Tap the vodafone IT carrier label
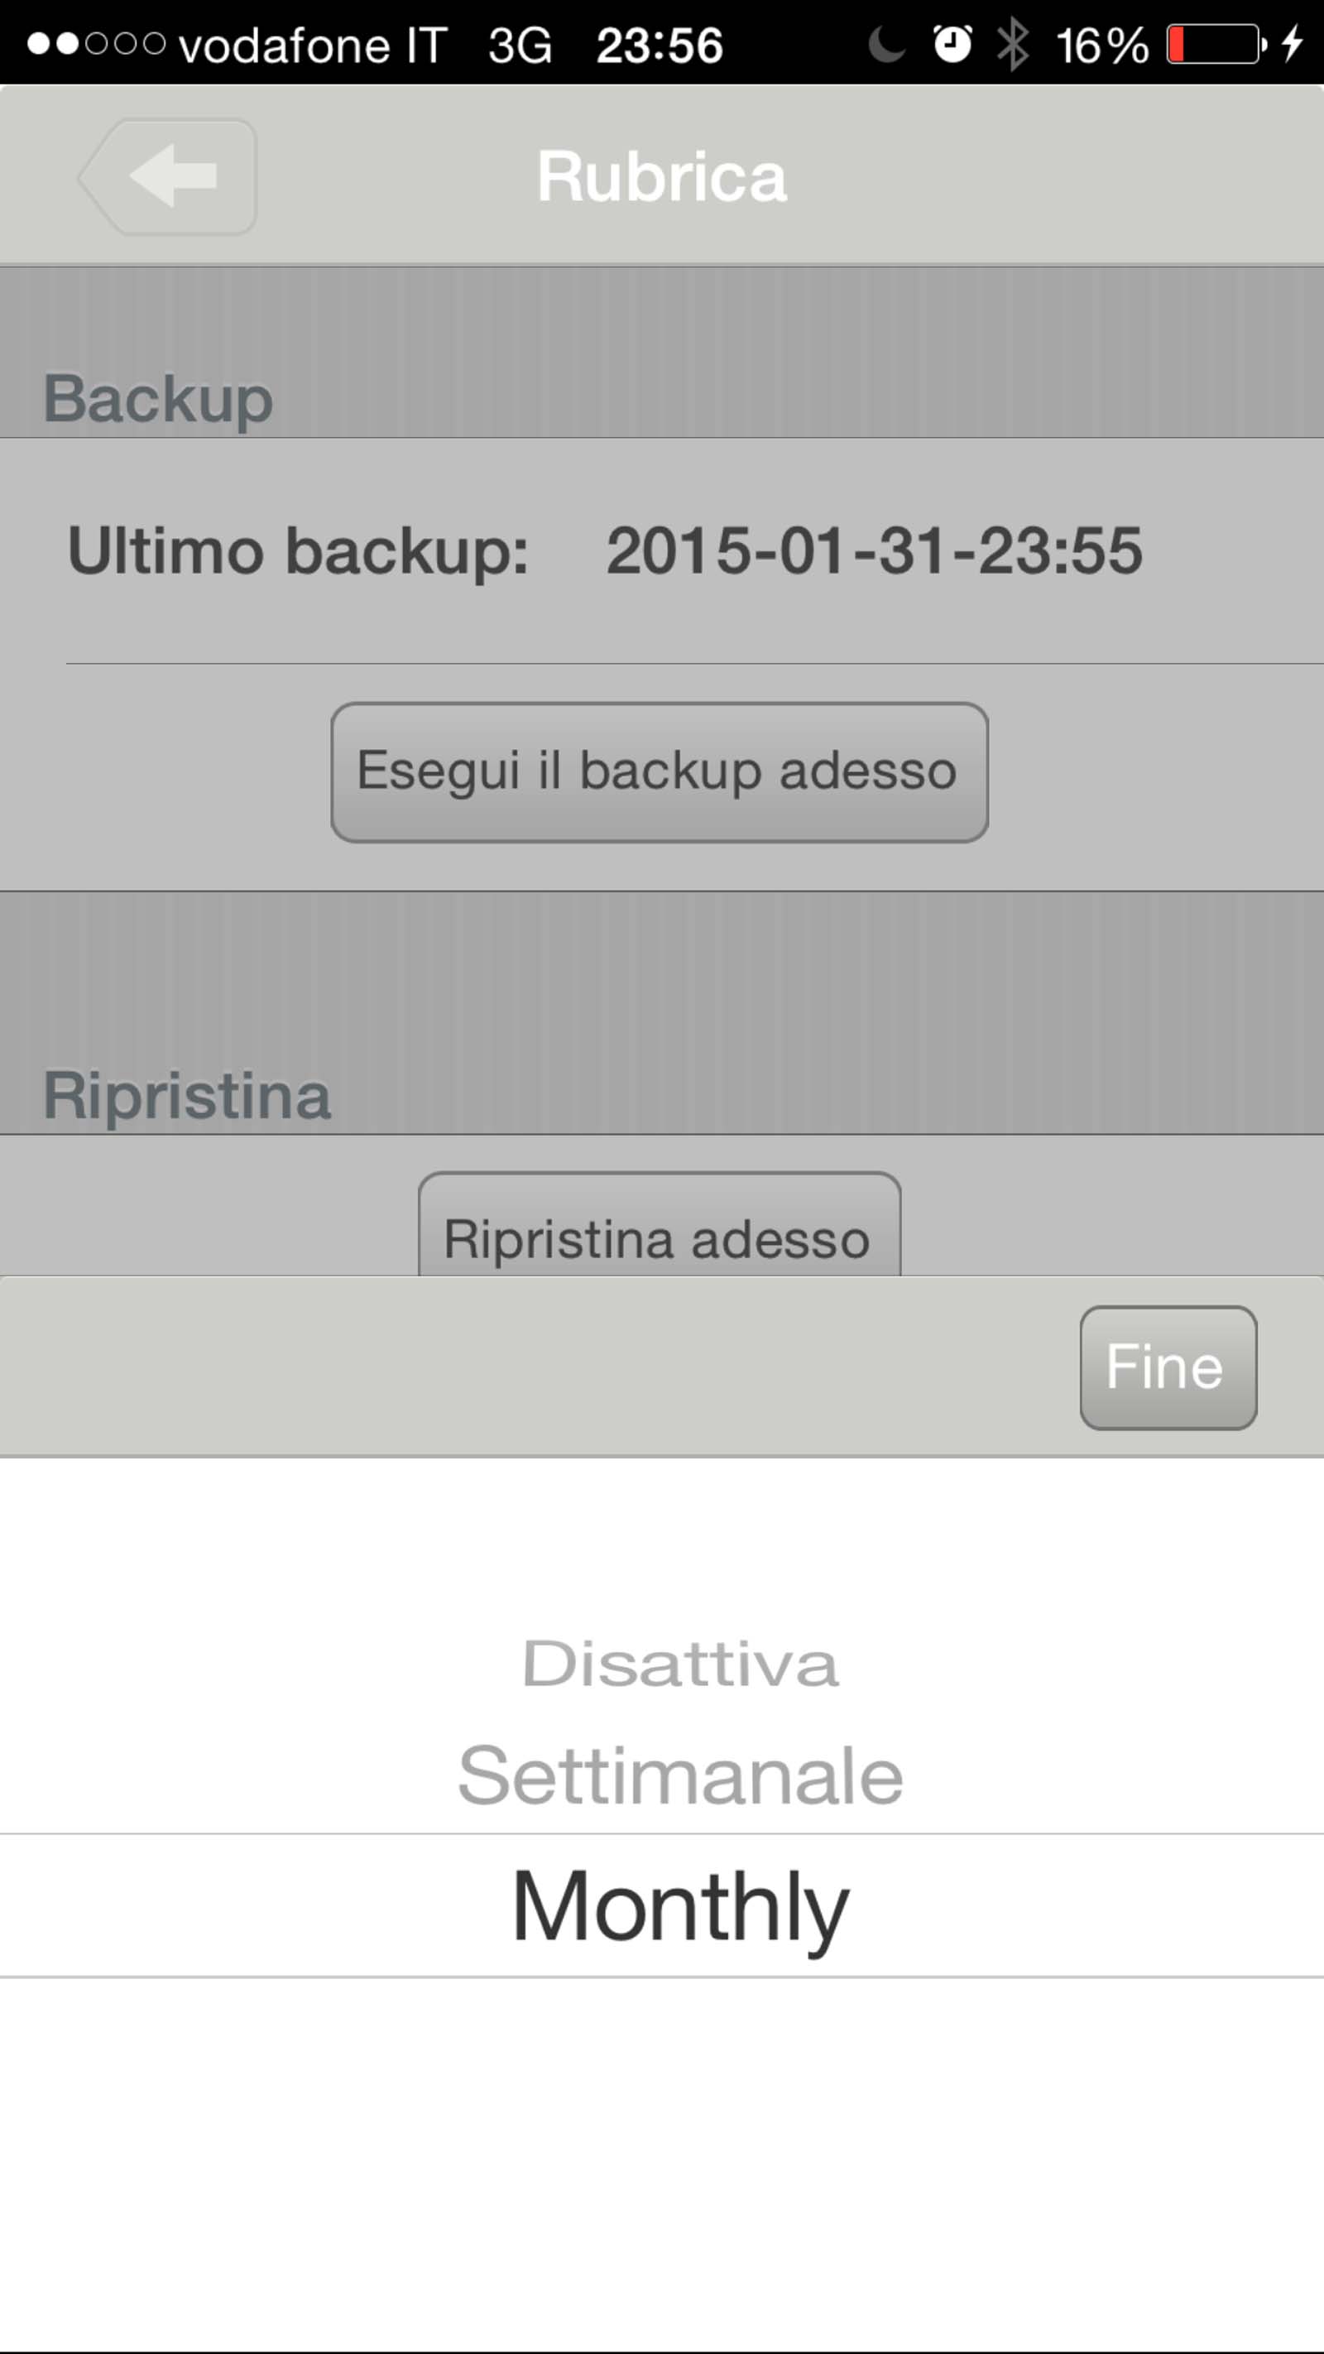The height and width of the screenshot is (2354, 1324). tap(313, 44)
